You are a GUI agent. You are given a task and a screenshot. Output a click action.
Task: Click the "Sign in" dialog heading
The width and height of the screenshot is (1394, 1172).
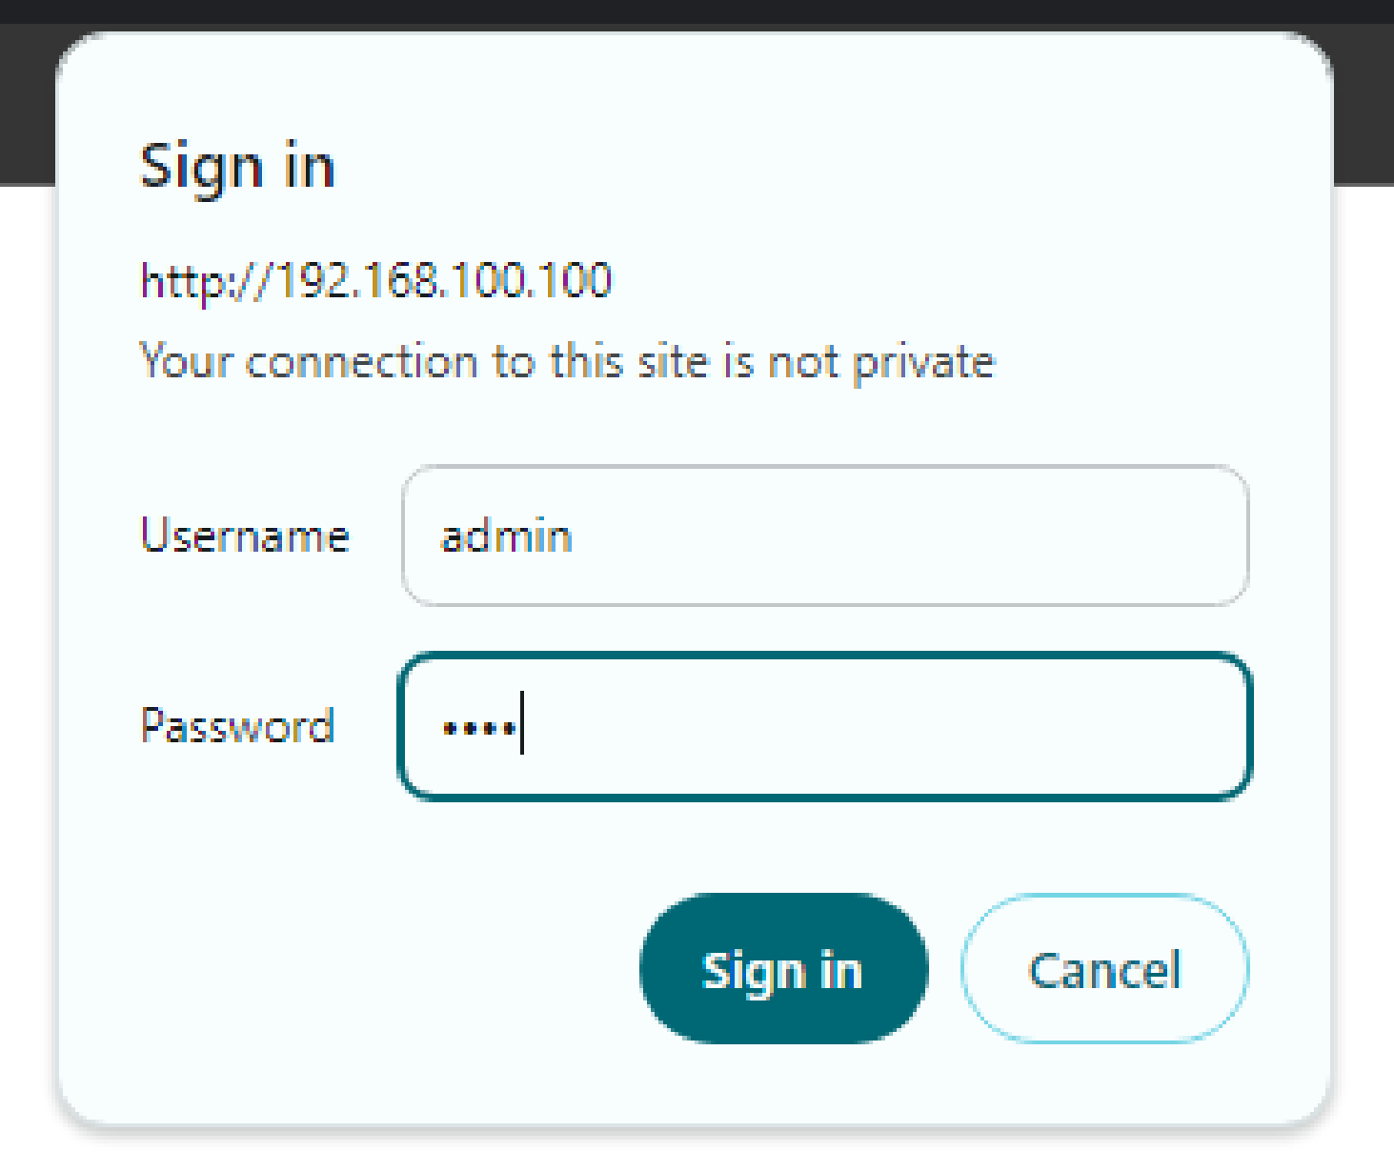click(237, 167)
